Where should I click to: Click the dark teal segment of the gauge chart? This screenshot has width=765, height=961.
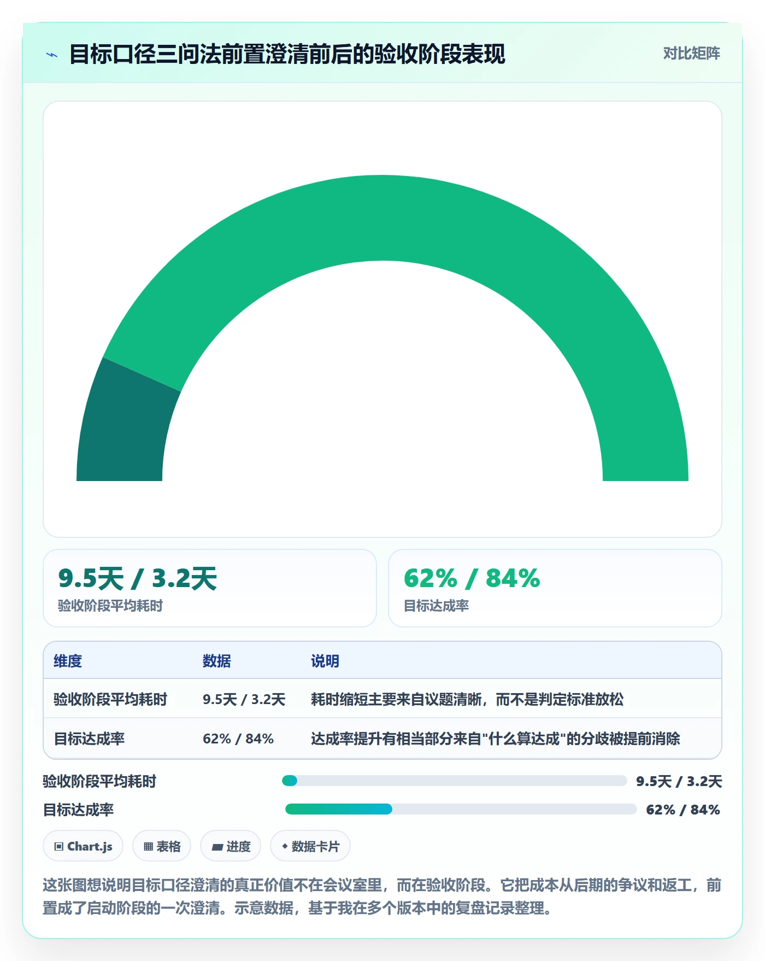pos(126,426)
